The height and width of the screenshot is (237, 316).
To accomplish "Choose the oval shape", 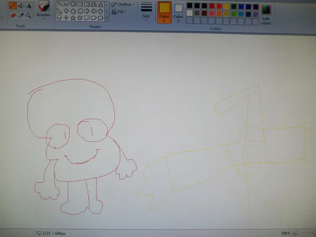I will (x=73, y=4).
